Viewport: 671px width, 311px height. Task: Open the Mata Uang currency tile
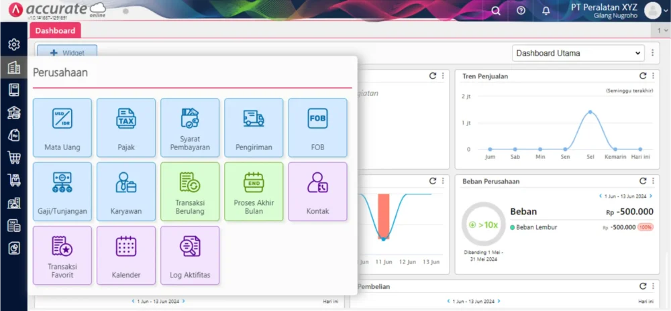click(62, 128)
